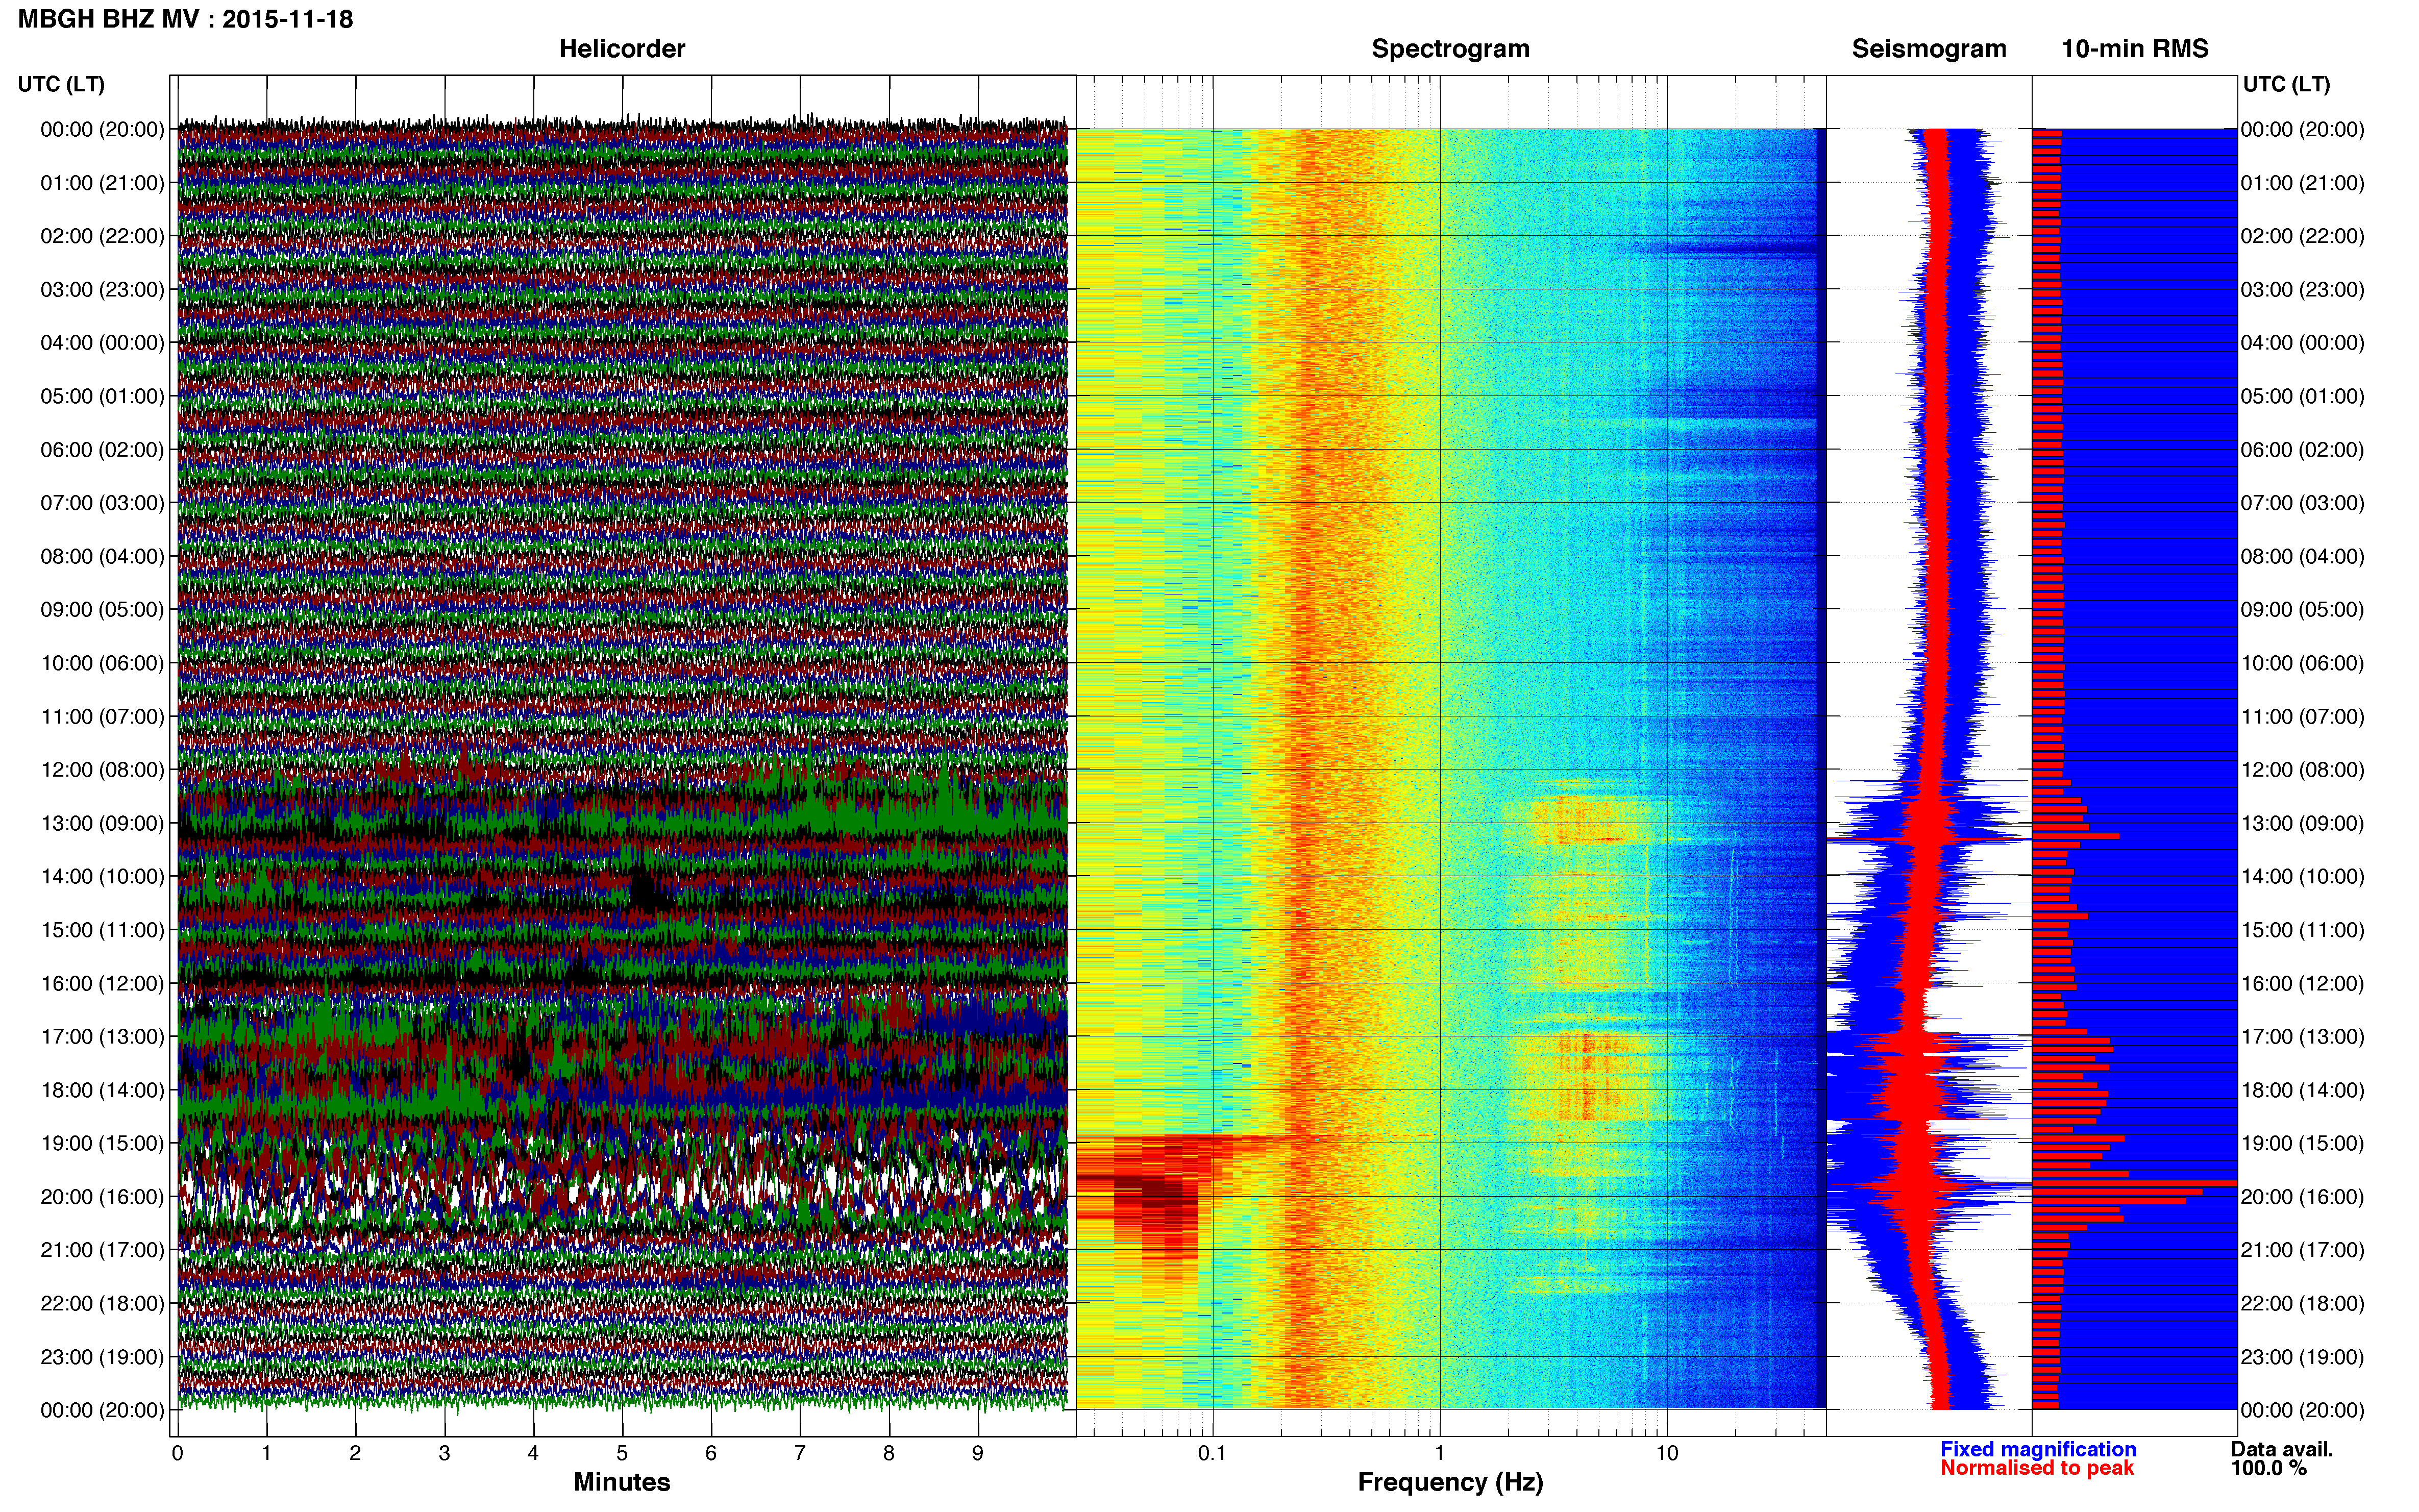
Task: Click right-axis time label '09:00 (05:00)'
Action: [x=2303, y=610]
